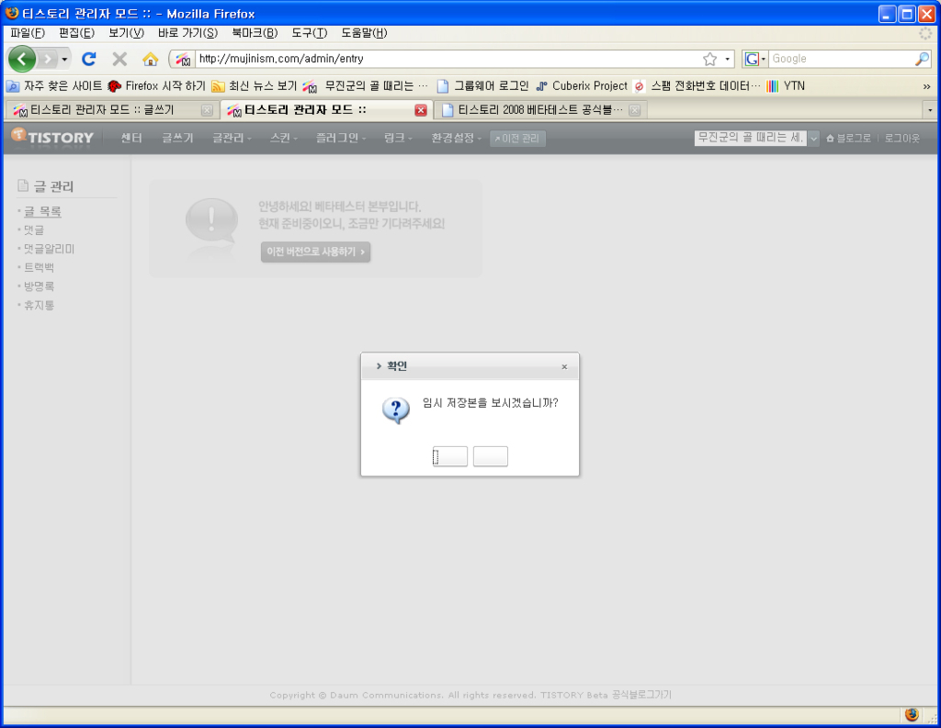941x728 pixels.
Task: Open 센터 in Tistory navigation
Action: click(131, 138)
